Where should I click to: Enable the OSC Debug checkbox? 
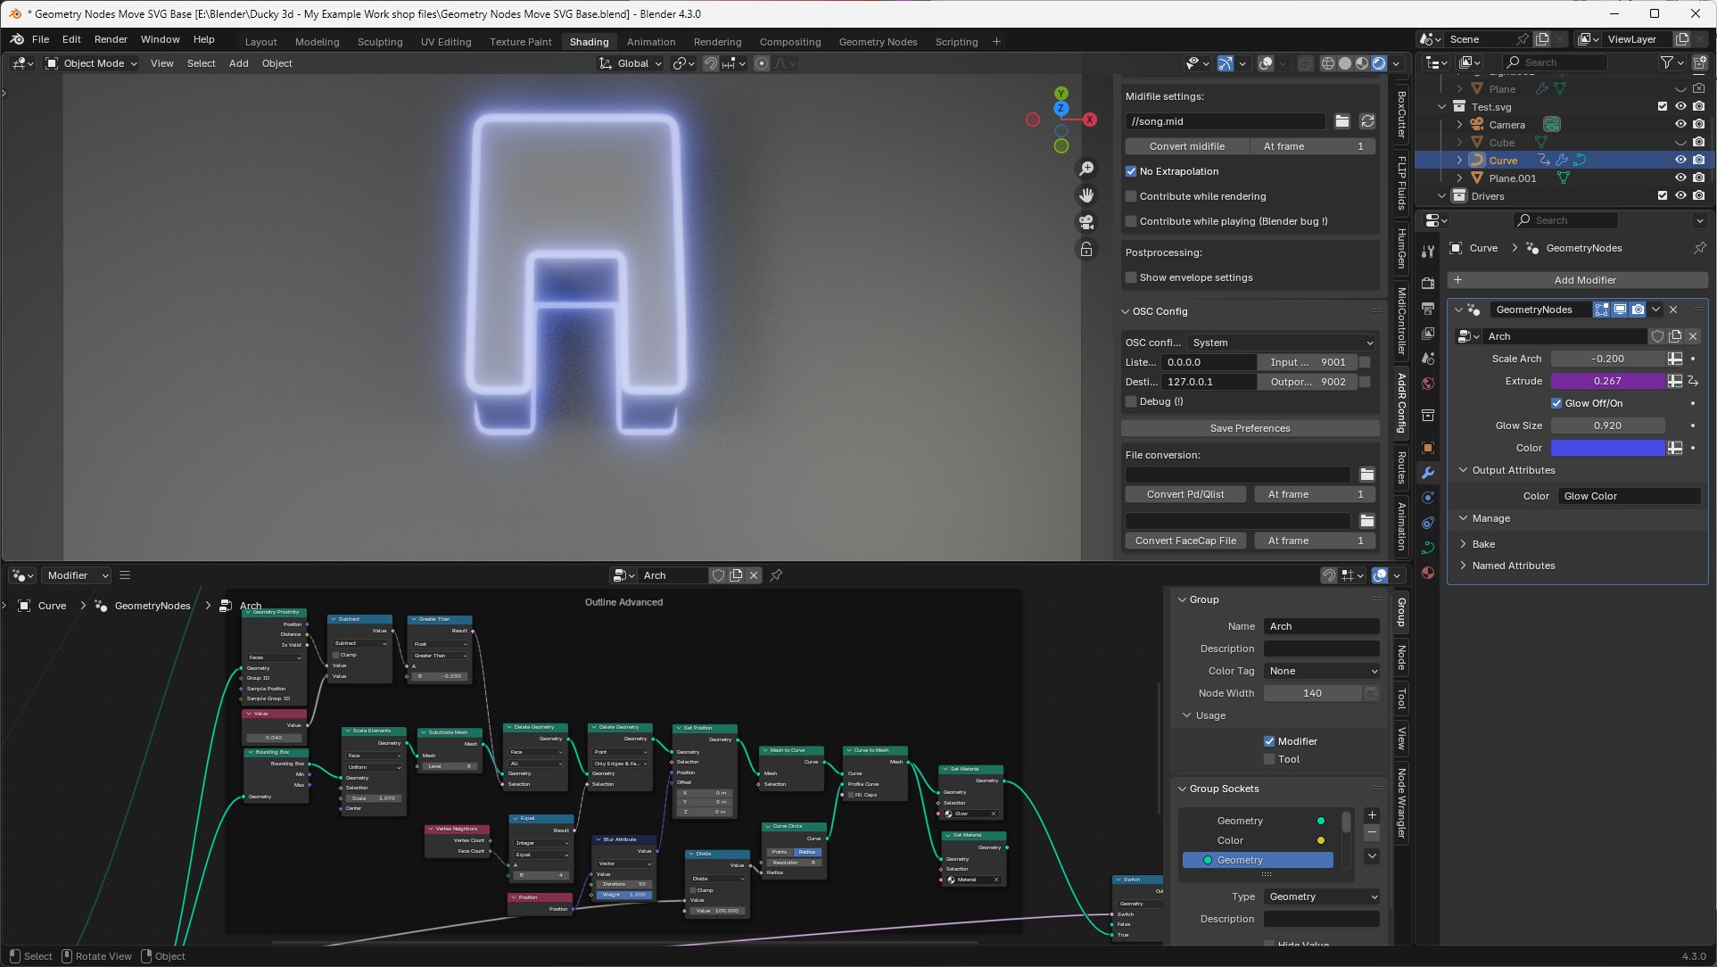coord(1131,401)
